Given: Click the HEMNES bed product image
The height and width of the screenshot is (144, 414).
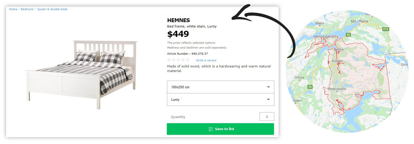Looking at the screenshot, I should tap(81, 74).
